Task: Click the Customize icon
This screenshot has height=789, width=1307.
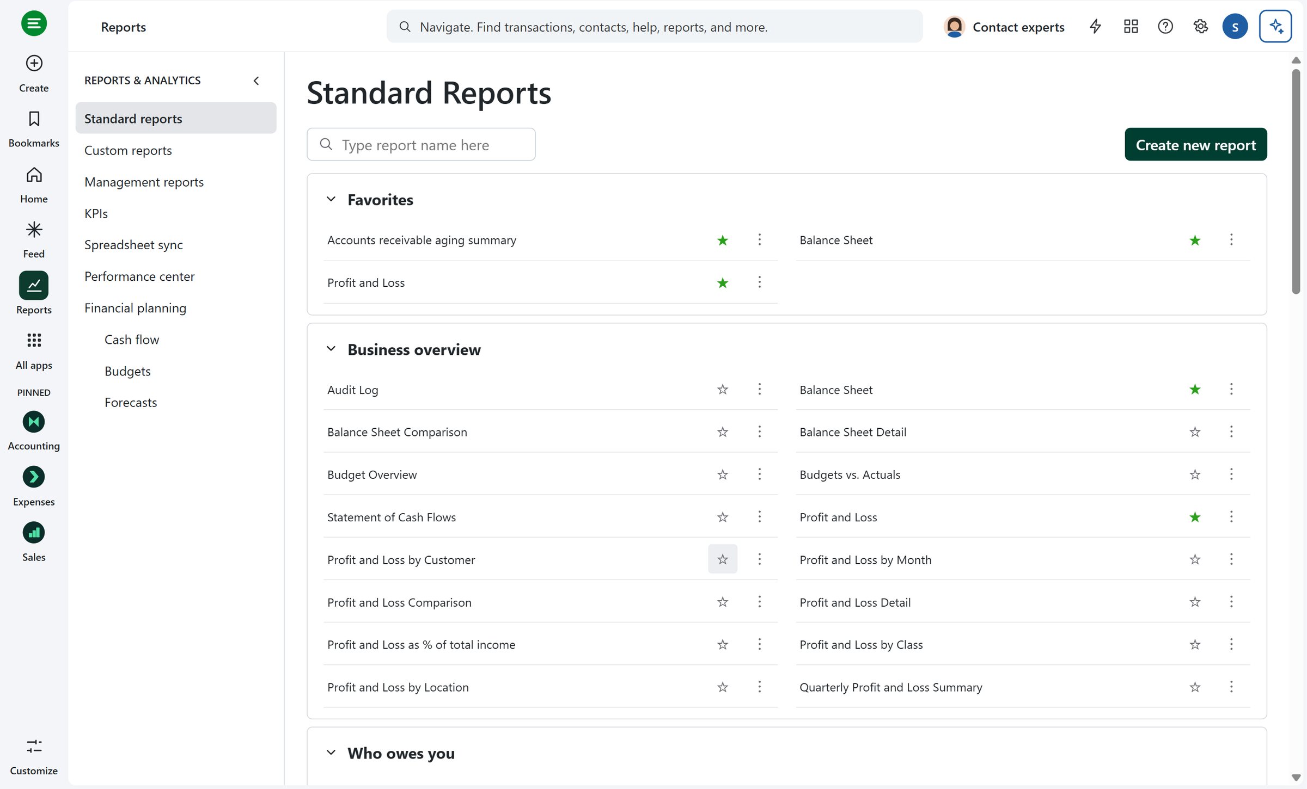Action: click(x=34, y=746)
